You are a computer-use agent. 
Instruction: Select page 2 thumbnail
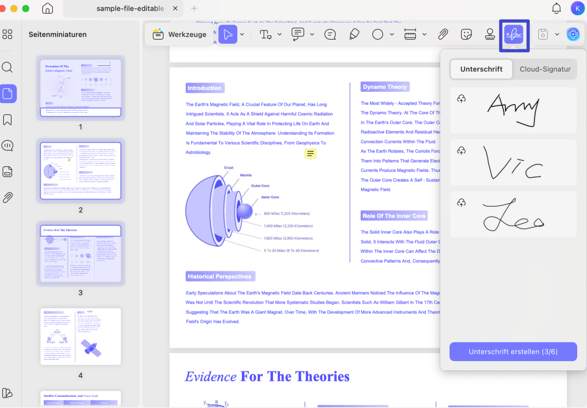pyautogui.click(x=80, y=171)
